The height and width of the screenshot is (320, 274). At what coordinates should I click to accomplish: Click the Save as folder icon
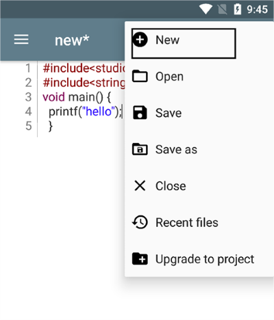pyautogui.click(x=140, y=149)
